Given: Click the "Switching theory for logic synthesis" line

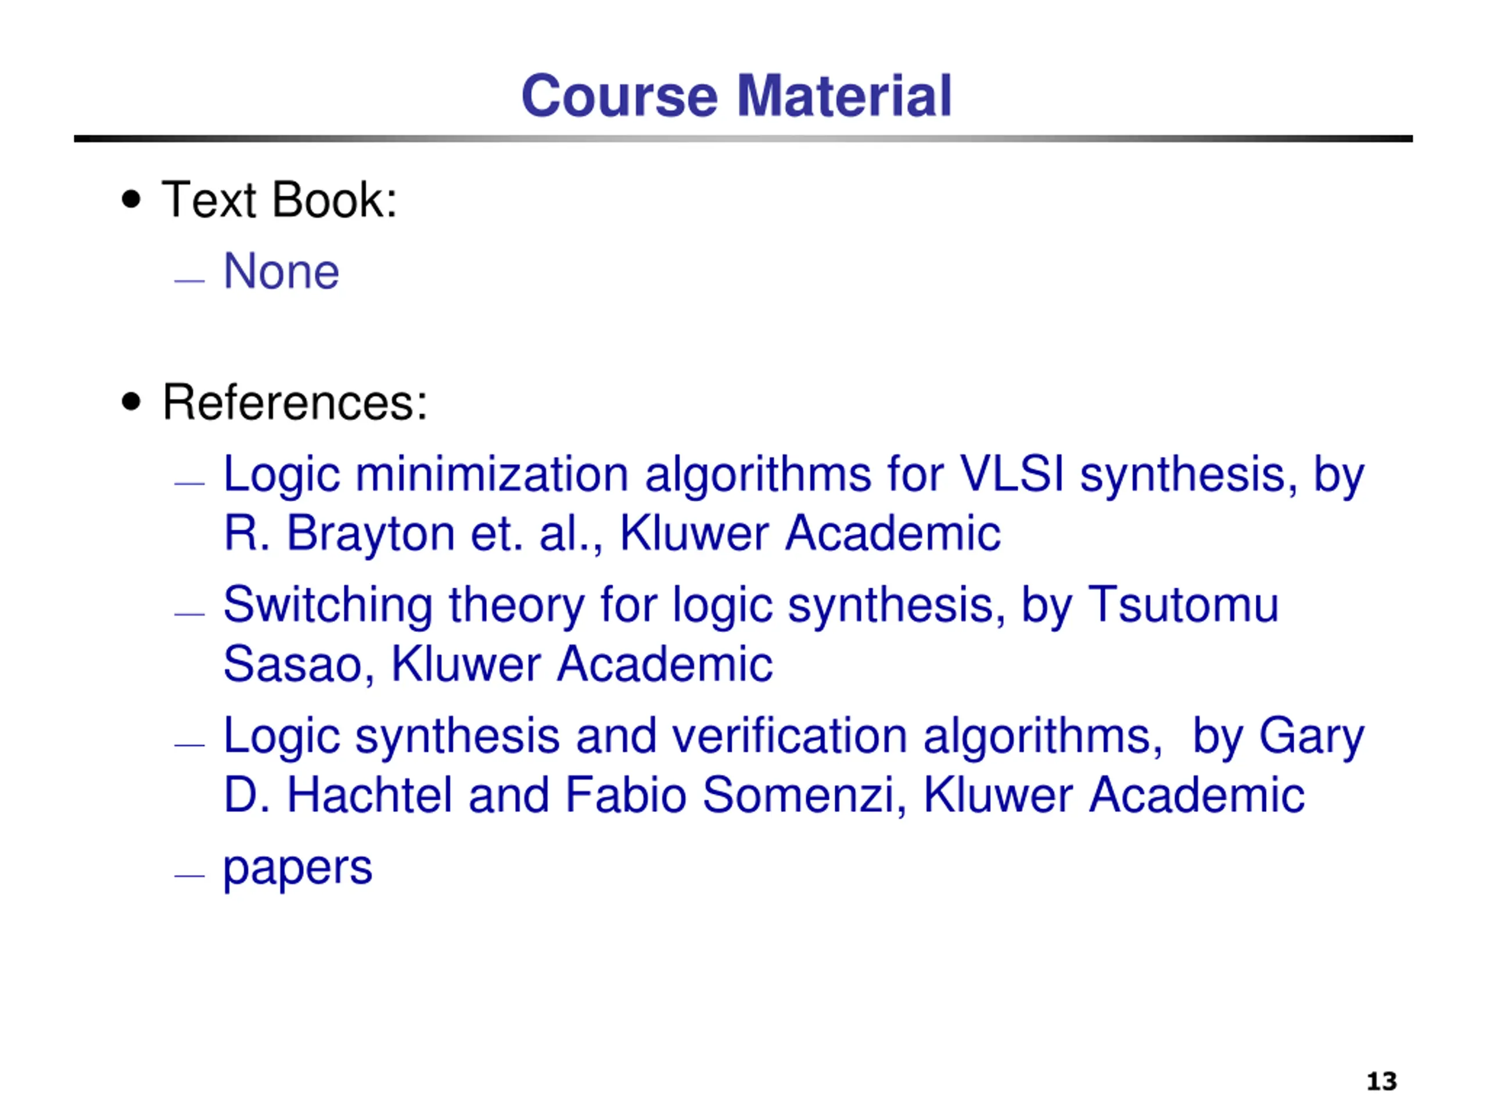Looking at the screenshot, I should point(749,606).
